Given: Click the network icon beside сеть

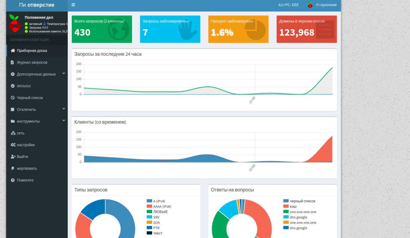Looking at the screenshot, I should pyautogui.click(x=13, y=133).
